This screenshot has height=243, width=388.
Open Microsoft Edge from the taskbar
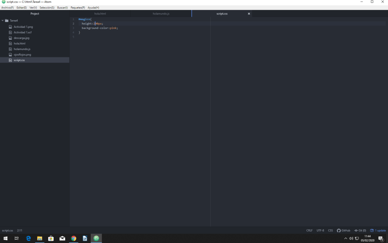click(28, 238)
